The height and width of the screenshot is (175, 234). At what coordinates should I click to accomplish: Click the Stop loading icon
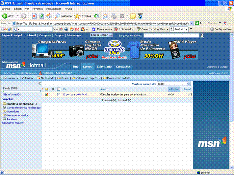[x=34, y=16]
